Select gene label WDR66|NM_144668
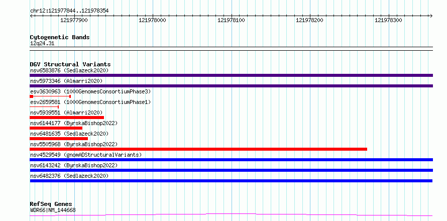 click(53, 210)
